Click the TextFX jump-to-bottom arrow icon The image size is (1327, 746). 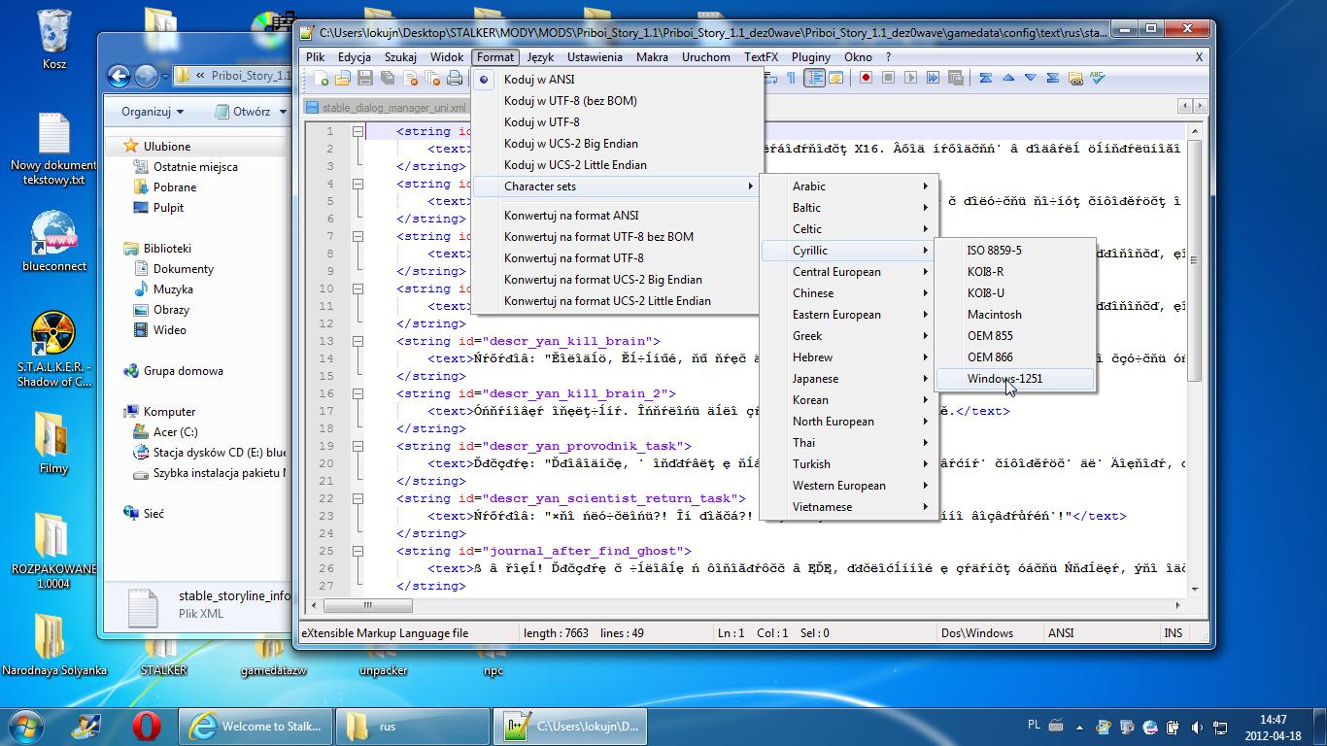pyautogui.click(x=1053, y=78)
